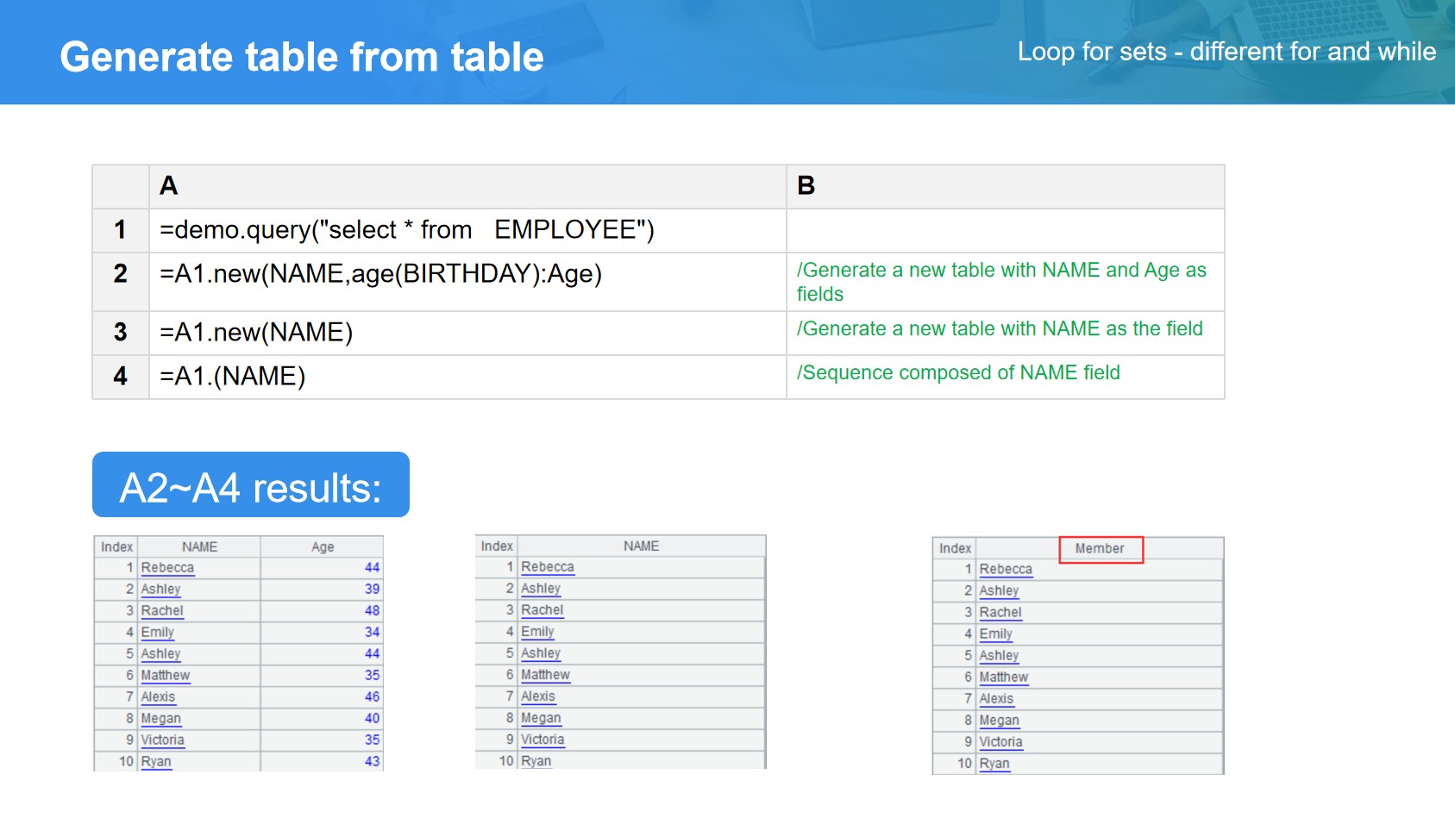Click the Age column header in the first result table
The width and height of the screenshot is (1455, 818).
(323, 547)
